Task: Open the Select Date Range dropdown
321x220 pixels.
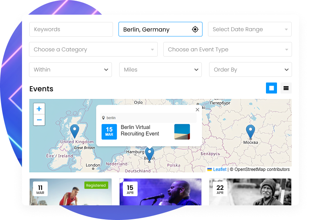Action: 249,29
